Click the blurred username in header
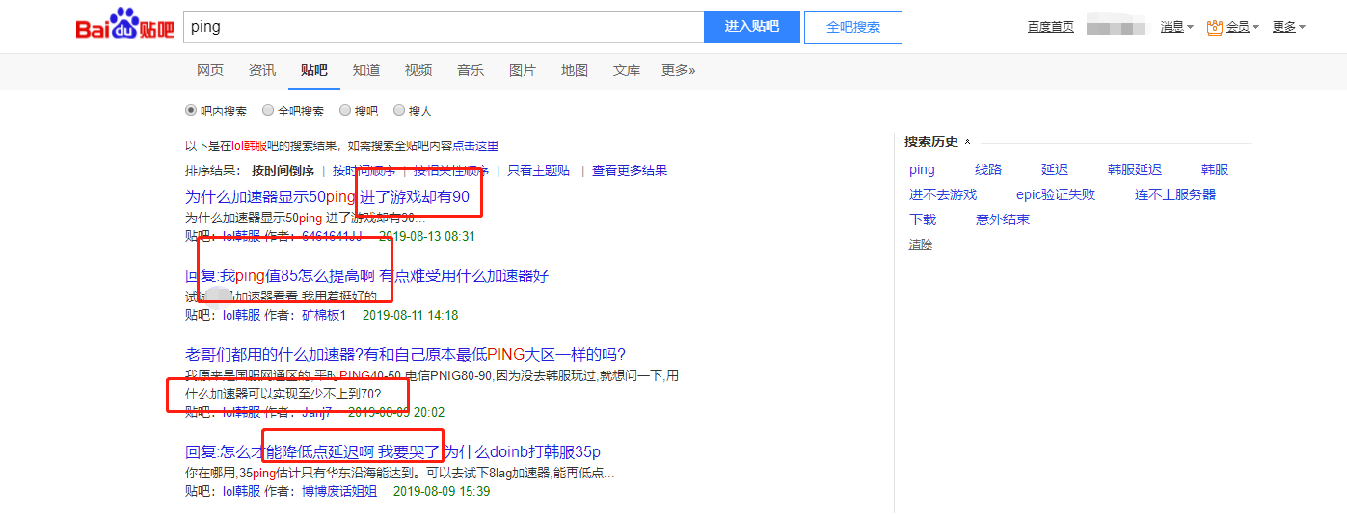Screen dimensions: 1347x514 (x=1118, y=27)
